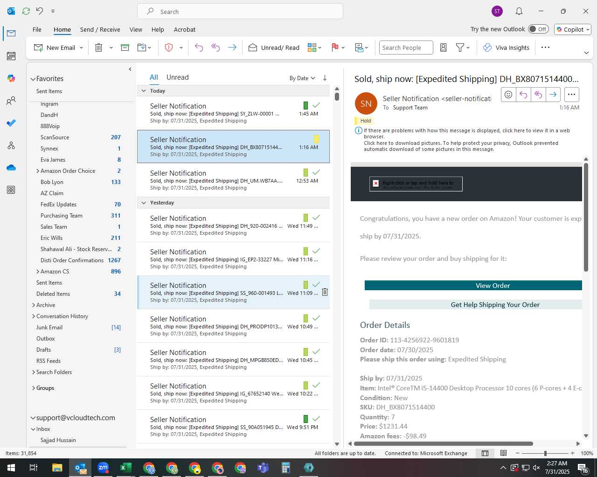Screen dimensions: 597x477
Task: Open the To Do tasks app
Action: 11,123
